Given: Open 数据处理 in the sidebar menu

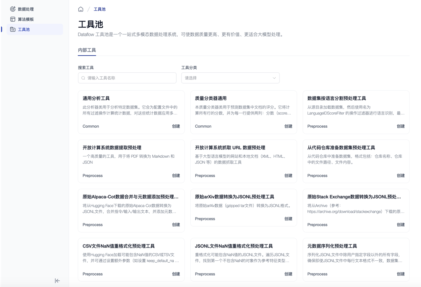Looking at the screenshot, I should 26,9.
